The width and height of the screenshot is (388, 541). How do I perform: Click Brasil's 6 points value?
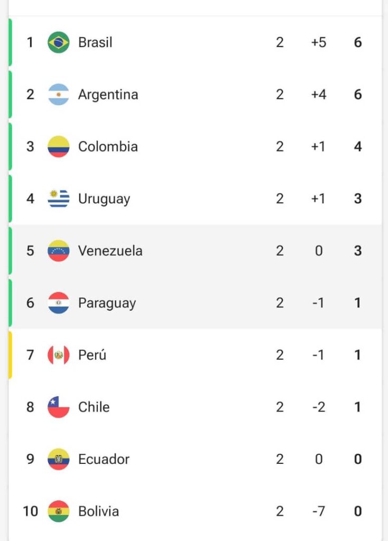(358, 42)
